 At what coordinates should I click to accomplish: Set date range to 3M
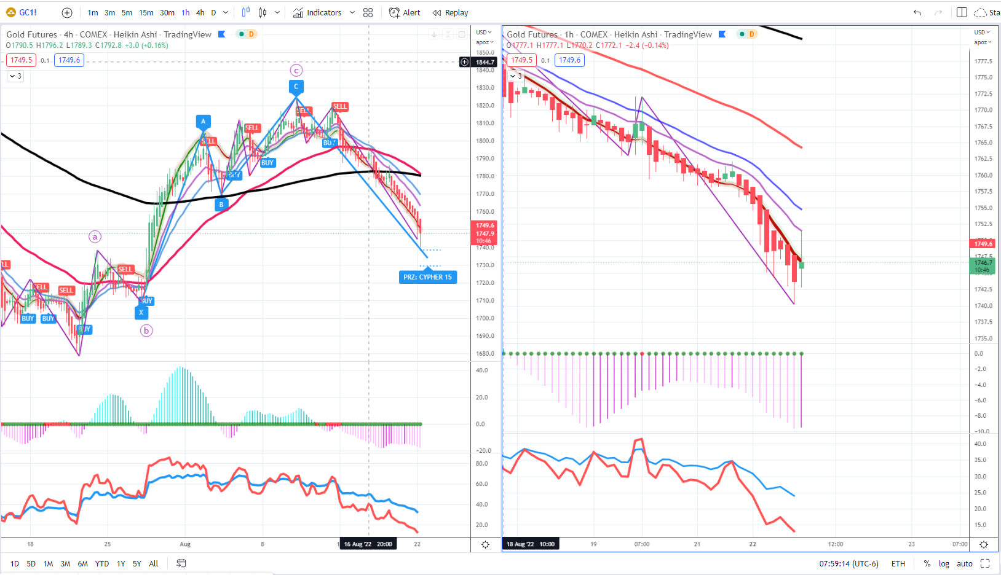66,563
